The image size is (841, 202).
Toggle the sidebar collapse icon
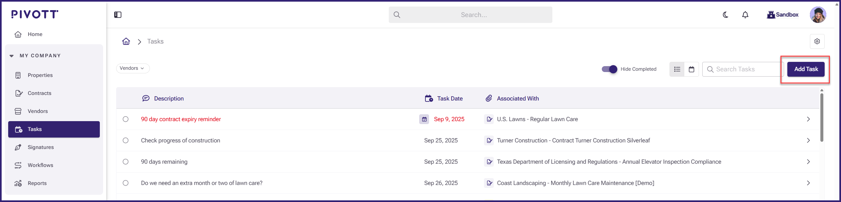tap(118, 15)
